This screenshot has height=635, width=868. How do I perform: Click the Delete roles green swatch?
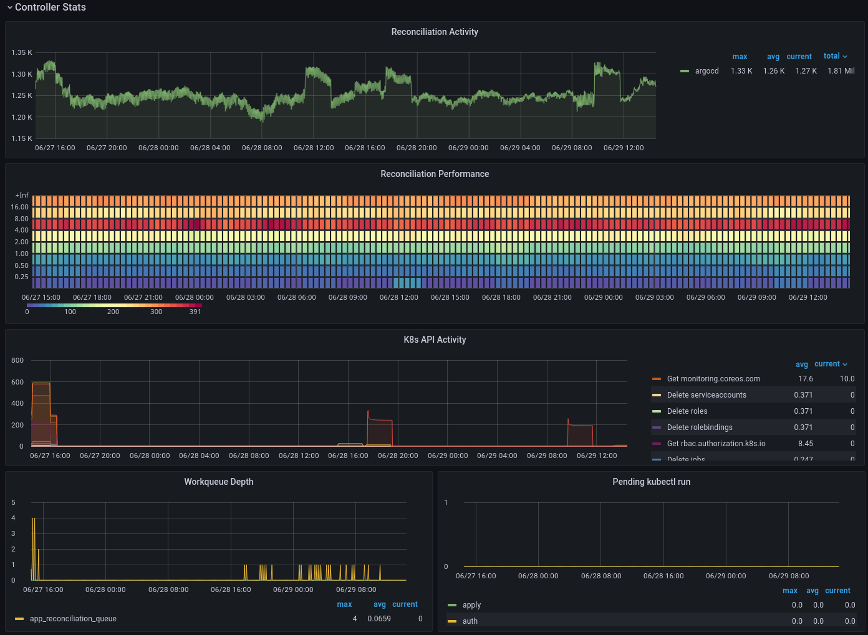click(656, 411)
